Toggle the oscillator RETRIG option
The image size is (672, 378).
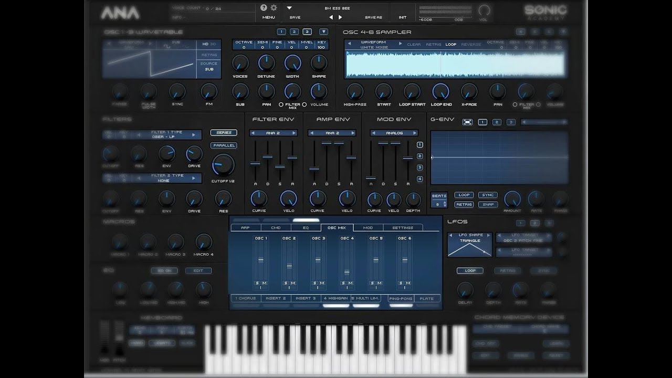coord(209,55)
